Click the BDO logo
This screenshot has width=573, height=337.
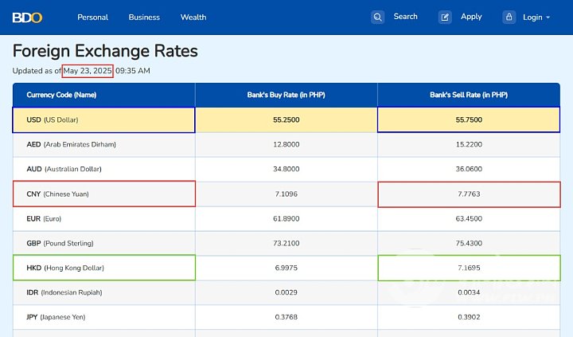tap(27, 17)
